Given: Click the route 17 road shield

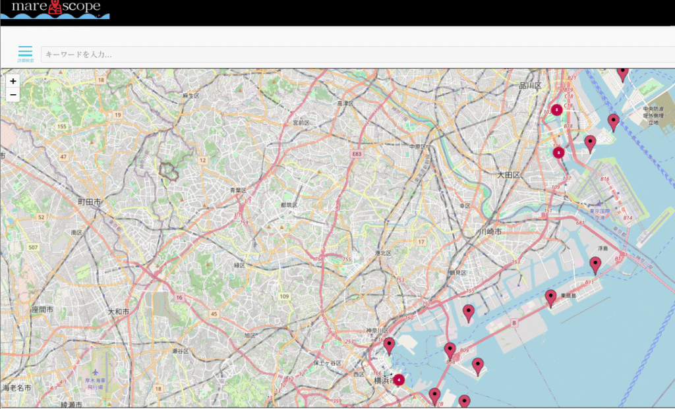Looking at the screenshot, I should [x=421, y=242].
